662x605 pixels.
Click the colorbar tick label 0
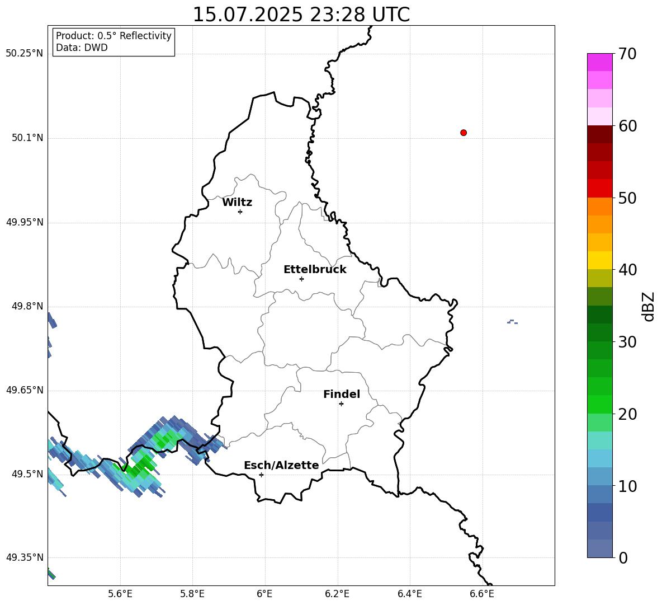[x=623, y=558]
